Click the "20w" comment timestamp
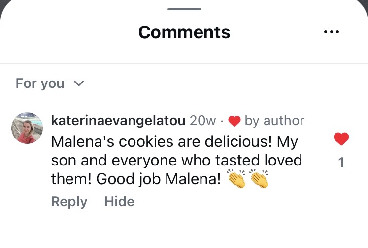 click(202, 121)
